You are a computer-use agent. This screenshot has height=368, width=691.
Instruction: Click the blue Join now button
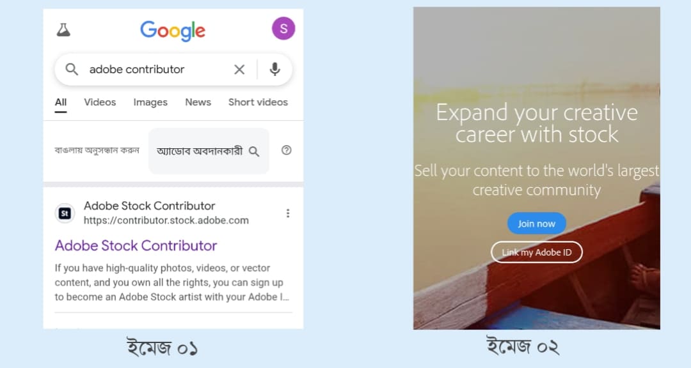tap(536, 223)
